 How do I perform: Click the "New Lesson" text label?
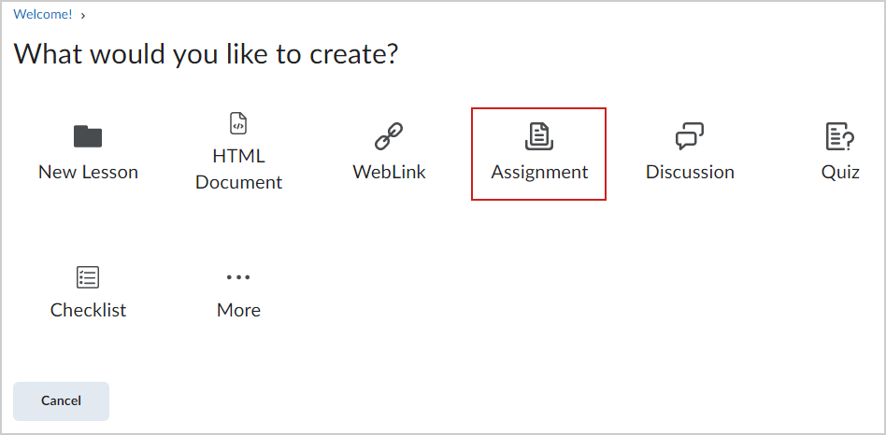(88, 172)
